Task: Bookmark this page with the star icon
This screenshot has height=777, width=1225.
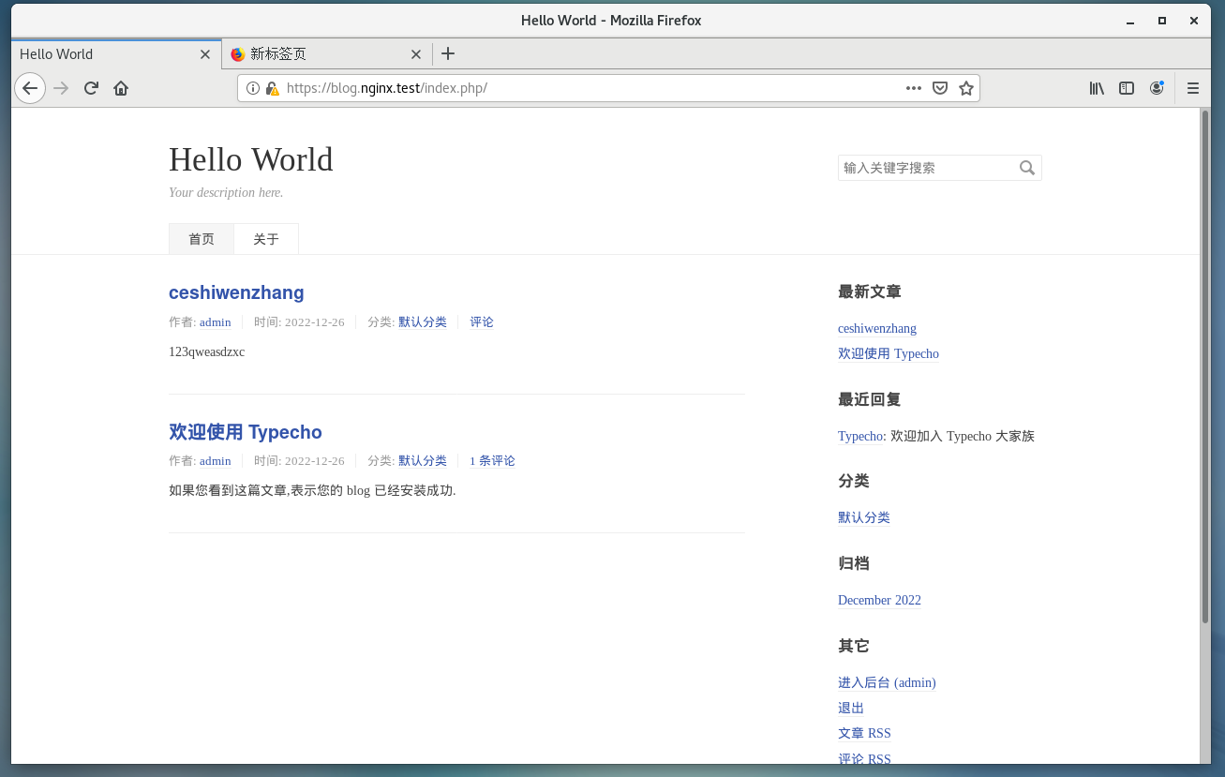Action: 966,88
